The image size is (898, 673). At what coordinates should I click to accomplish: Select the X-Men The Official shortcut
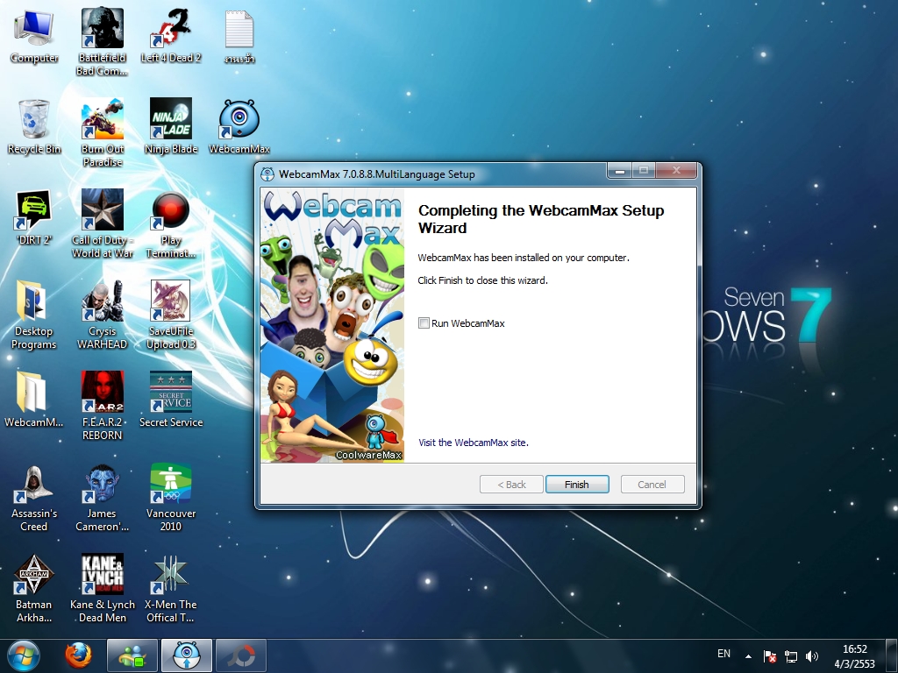(x=171, y=588)
